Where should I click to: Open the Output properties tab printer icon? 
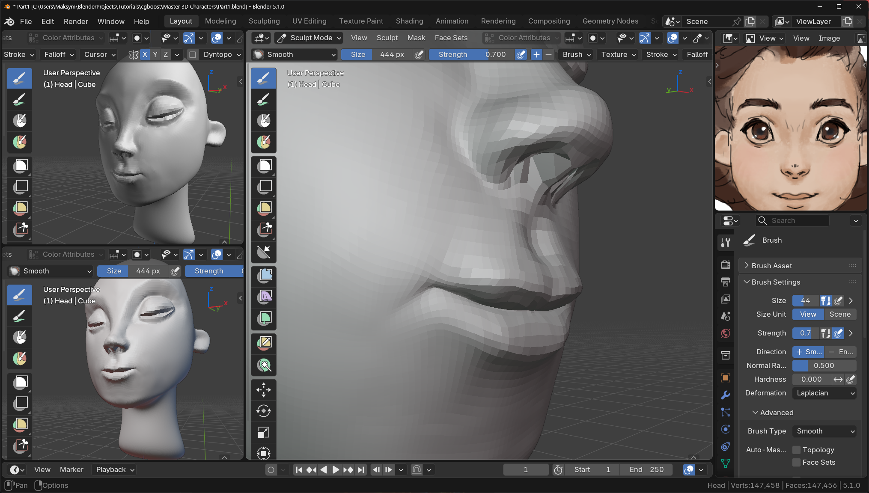click(x=726, y=282)
